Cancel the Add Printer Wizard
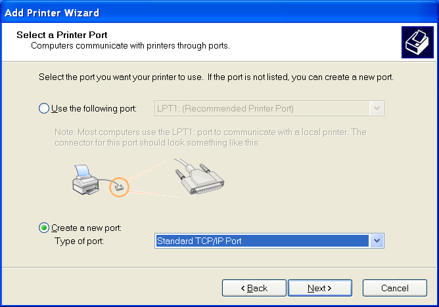The image size is (439, 307). coord(395,288)
